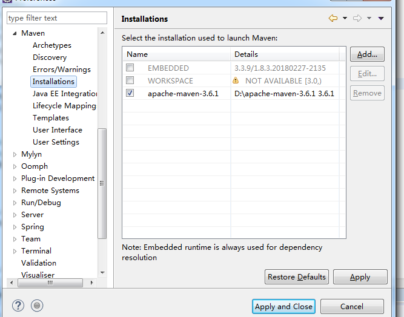
Task: Open the Forward history dropdown arrow
Action: tap(369, 18)
